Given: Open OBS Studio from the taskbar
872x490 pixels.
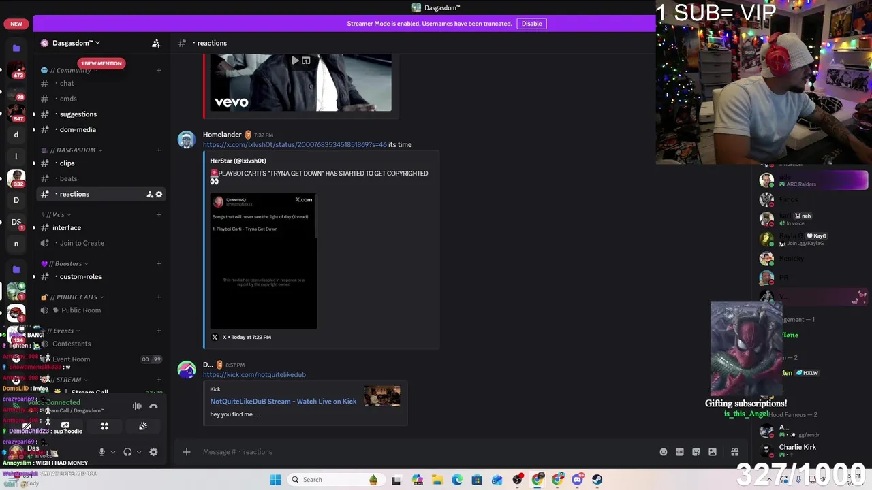Looking at the screenshot, I should [518, 480].
